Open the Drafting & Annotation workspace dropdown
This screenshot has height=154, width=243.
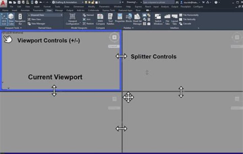pyautogui.click(x=82, y=2)
